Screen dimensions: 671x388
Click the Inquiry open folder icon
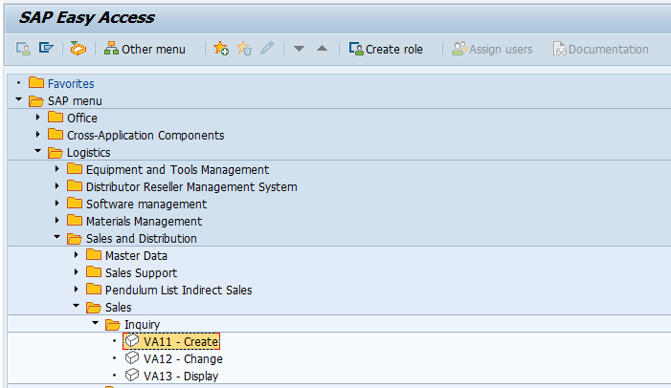(113, 324)
